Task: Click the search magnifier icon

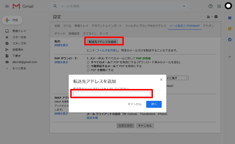Action: (x=55, y=6)
